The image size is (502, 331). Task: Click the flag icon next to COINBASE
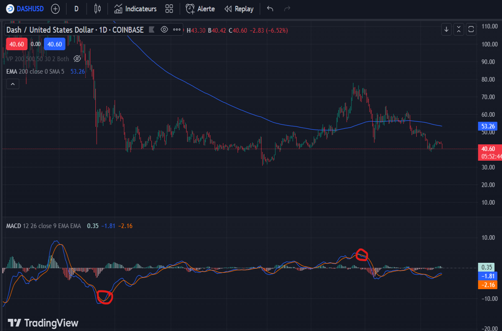coord(151,30)
